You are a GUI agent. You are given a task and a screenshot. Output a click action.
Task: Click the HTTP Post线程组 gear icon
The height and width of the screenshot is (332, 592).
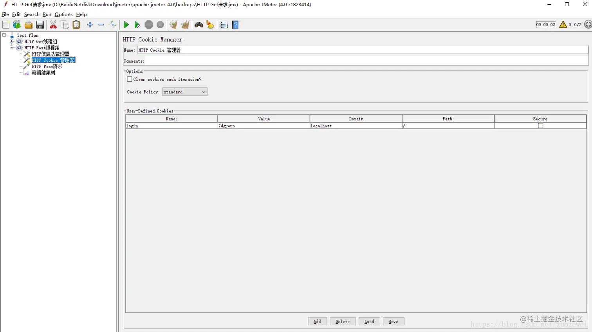19,48
